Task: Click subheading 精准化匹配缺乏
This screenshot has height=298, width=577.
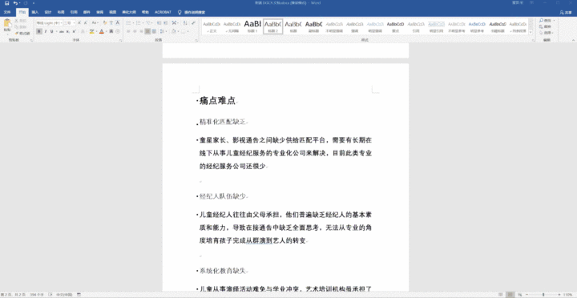Action: click(x=222, y=122)
